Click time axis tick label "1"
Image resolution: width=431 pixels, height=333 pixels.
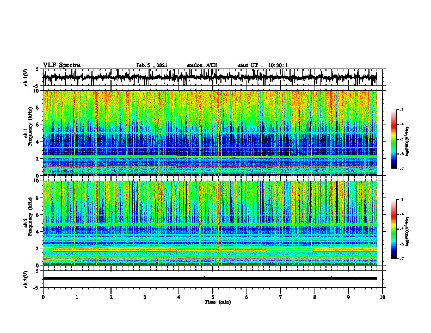click(77, 297)
